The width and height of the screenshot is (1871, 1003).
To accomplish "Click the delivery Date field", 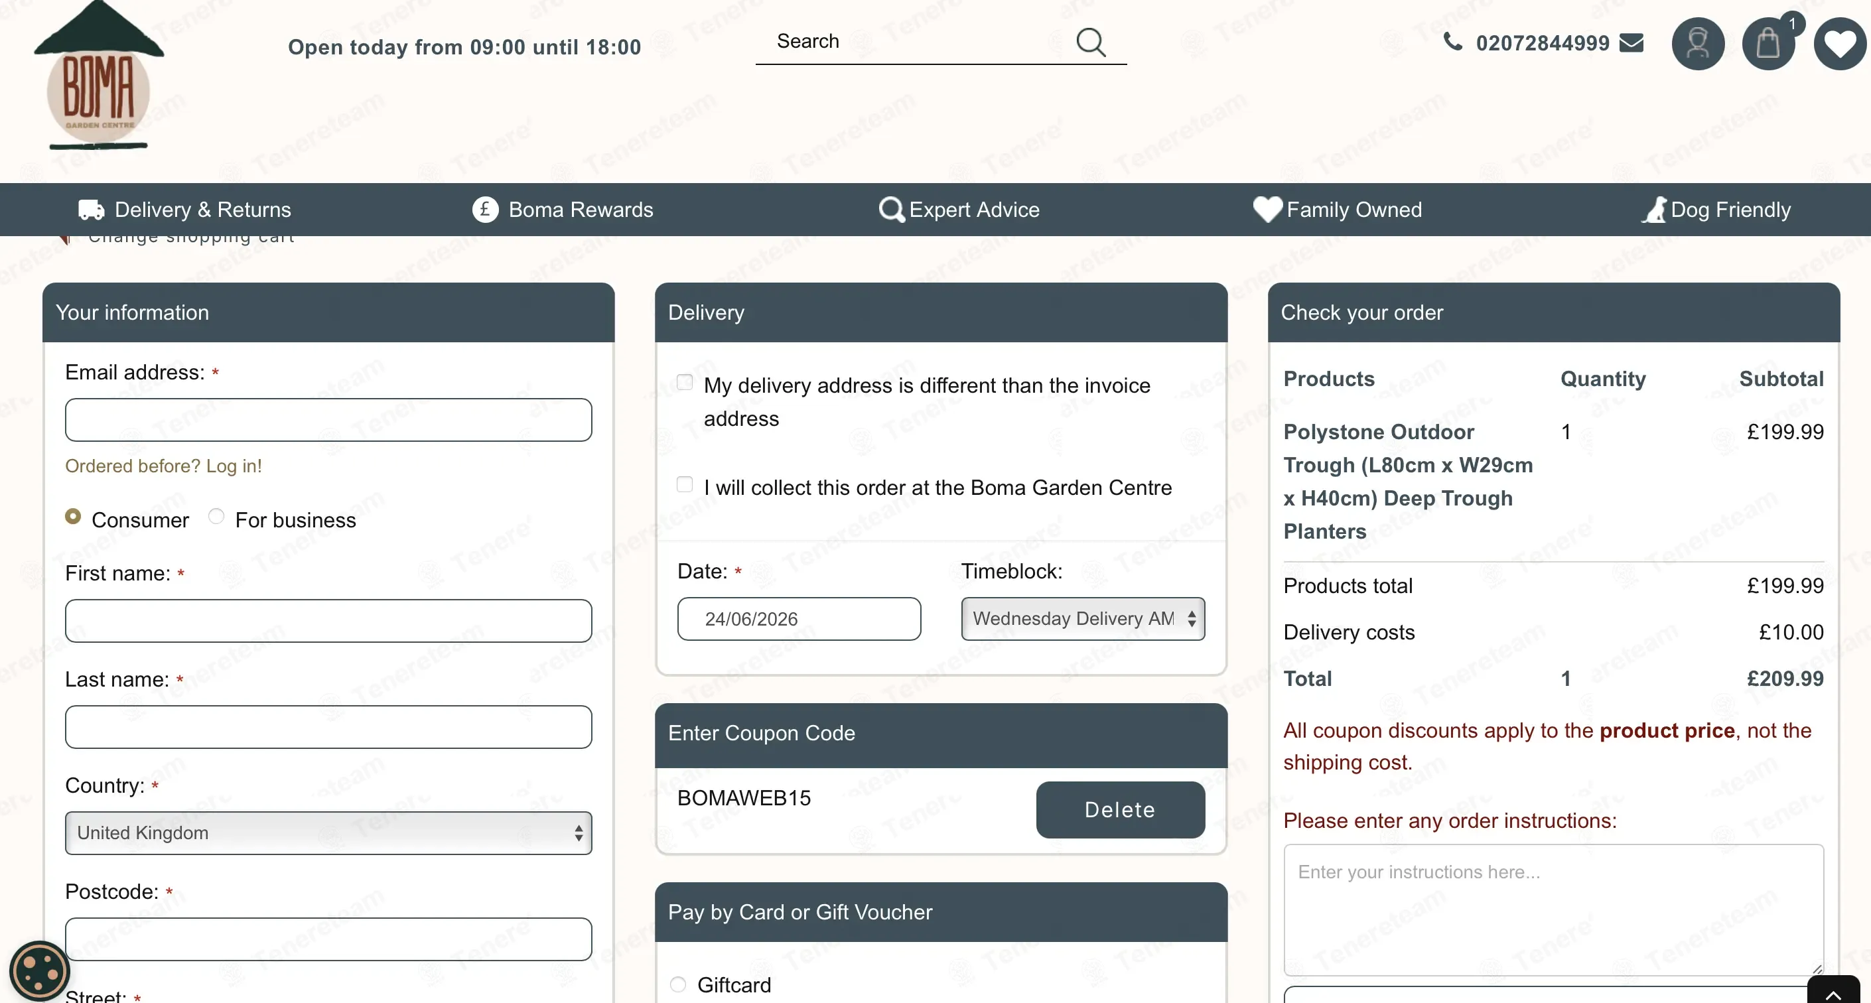I will (799, 619).
